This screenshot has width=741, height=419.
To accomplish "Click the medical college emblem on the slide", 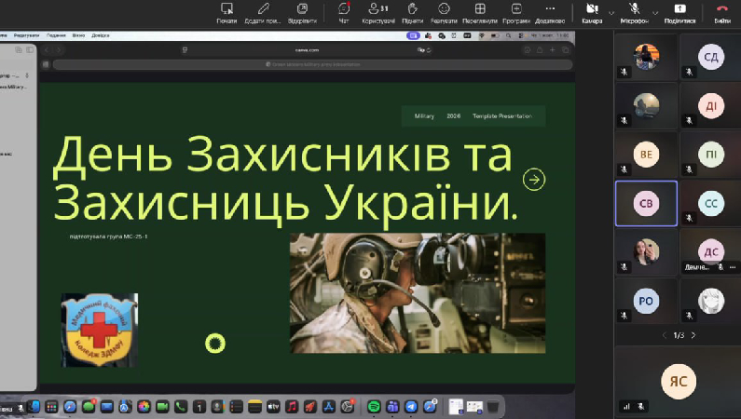I will (x=99, y=330).
